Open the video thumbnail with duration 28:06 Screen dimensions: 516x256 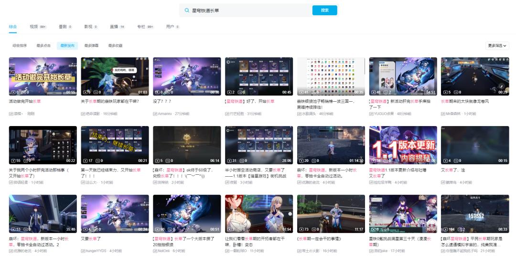click(x=259, y=145)
